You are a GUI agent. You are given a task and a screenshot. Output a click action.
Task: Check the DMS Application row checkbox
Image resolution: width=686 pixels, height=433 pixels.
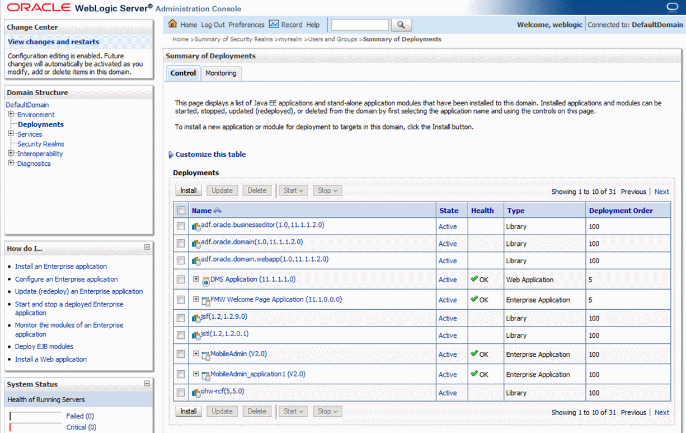(181, 280)
